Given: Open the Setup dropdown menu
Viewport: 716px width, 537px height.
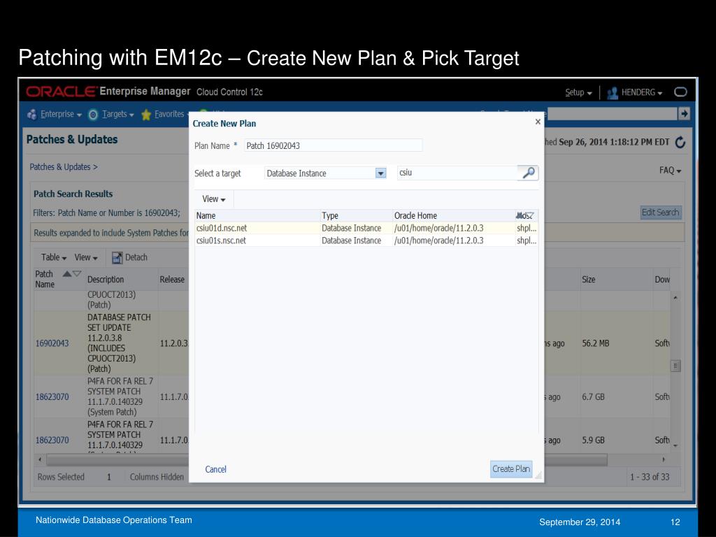Looking at the screenshot, I should click(578, 93).
